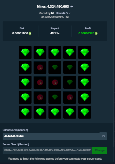The image size is (115, 164).
Task: Click the mine tile in row 3, column 2
Action: [x=40, y=82]
